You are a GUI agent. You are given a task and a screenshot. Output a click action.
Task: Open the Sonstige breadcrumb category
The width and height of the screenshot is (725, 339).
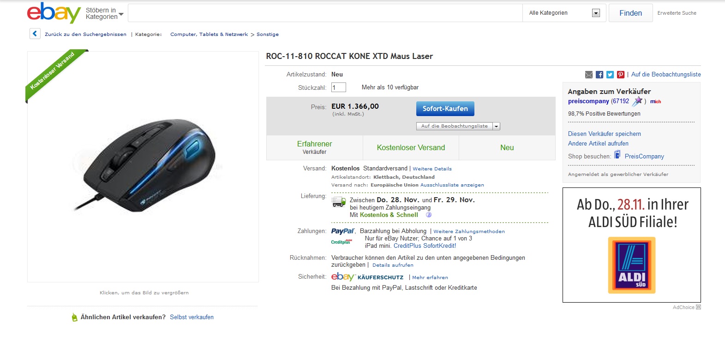268,35
